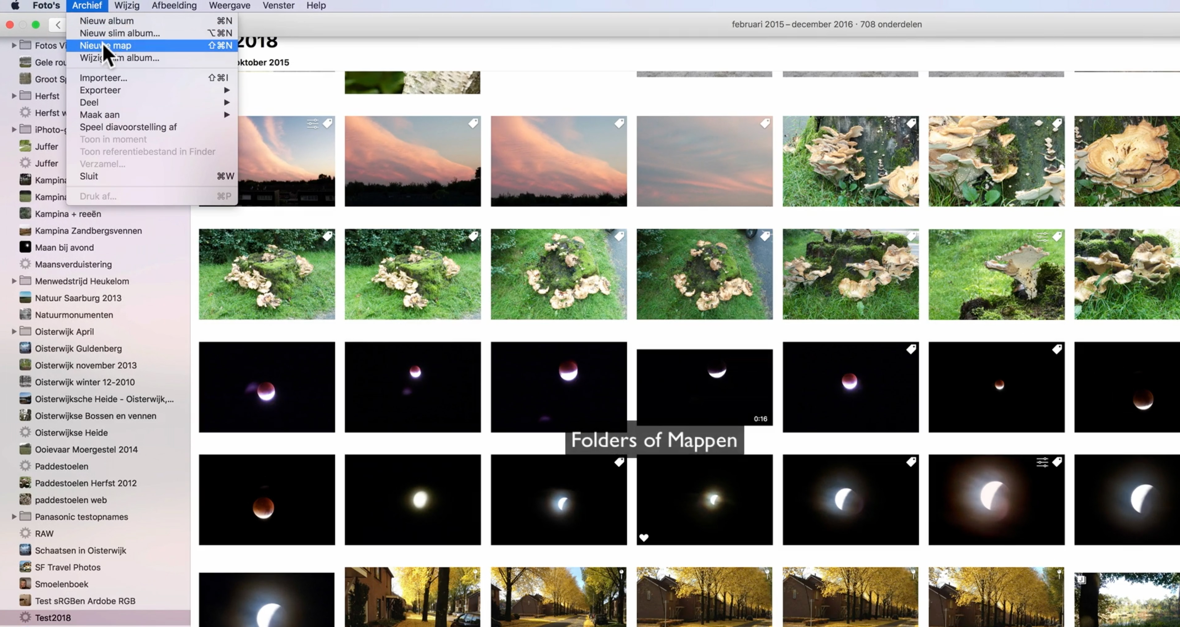
Task: Select the moon video thumbnail labeled 0:16
Action: coord(704,387)
